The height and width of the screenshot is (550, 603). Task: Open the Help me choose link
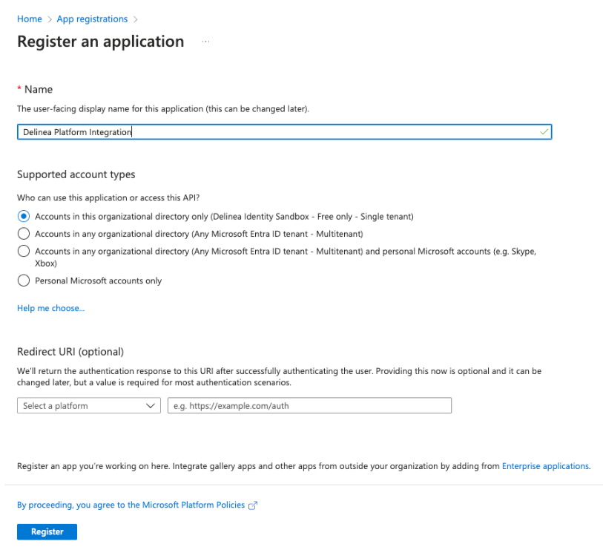(50, 308)
